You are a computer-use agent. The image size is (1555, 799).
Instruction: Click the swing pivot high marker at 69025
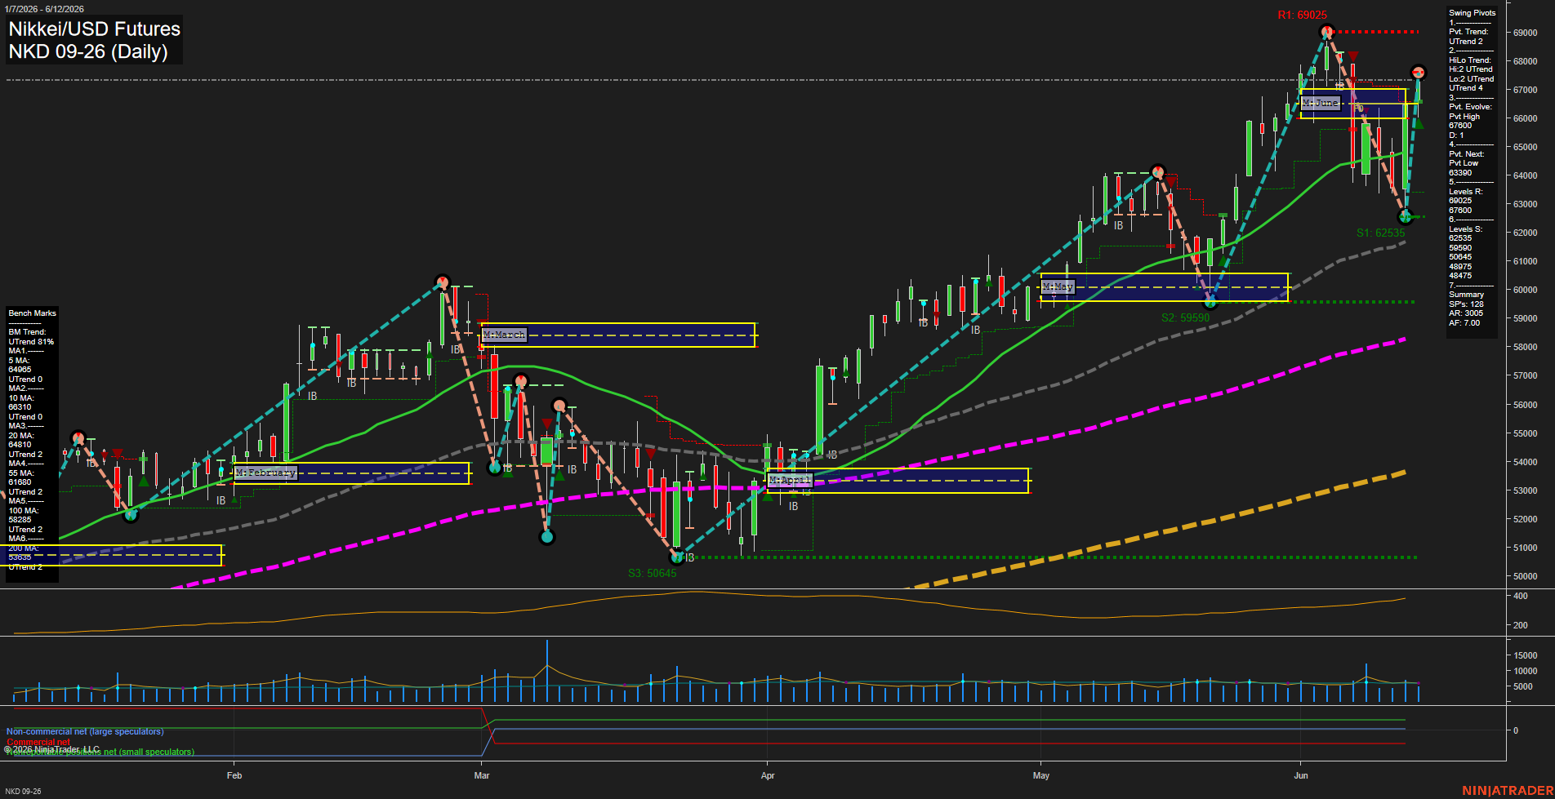[1326, 32]
